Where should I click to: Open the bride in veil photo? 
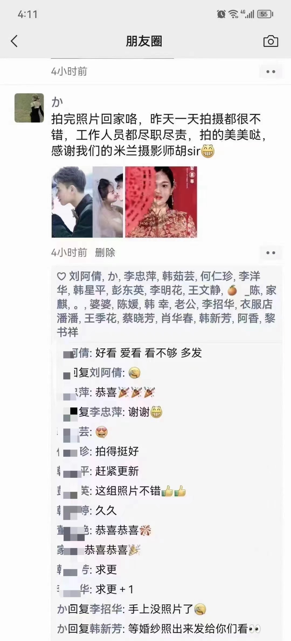108,202
